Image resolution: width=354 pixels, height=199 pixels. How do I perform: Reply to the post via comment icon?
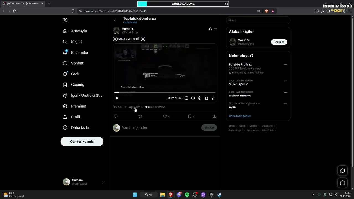coord(116,116)
